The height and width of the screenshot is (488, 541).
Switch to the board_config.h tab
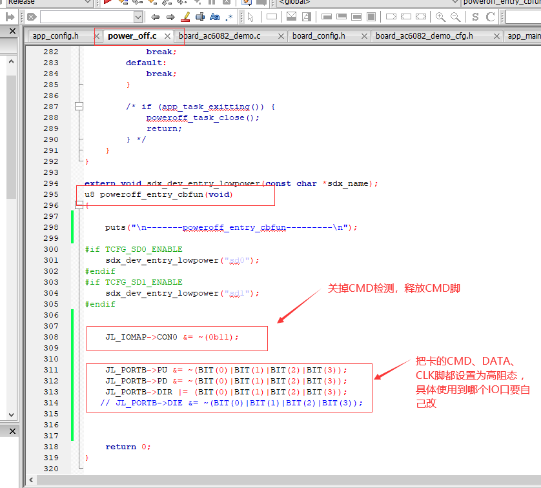click(x=319, y=36)
